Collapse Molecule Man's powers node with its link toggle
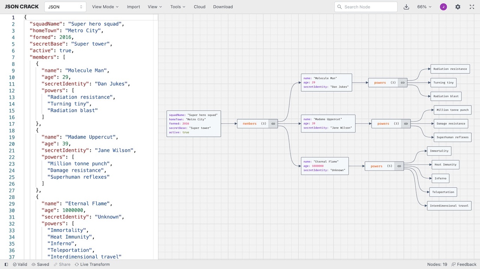 (x=402, y=83)
